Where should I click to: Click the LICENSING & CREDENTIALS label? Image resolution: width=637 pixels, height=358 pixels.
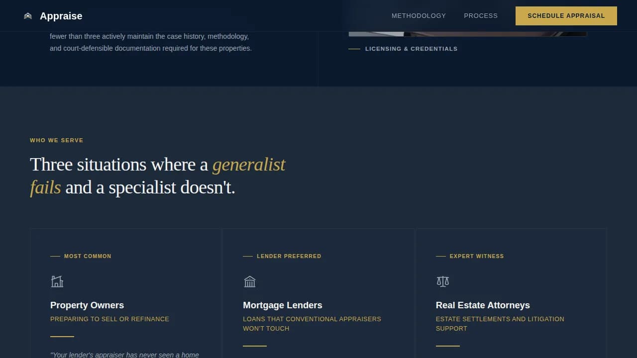pyautogui.click(x=412, y=49)
